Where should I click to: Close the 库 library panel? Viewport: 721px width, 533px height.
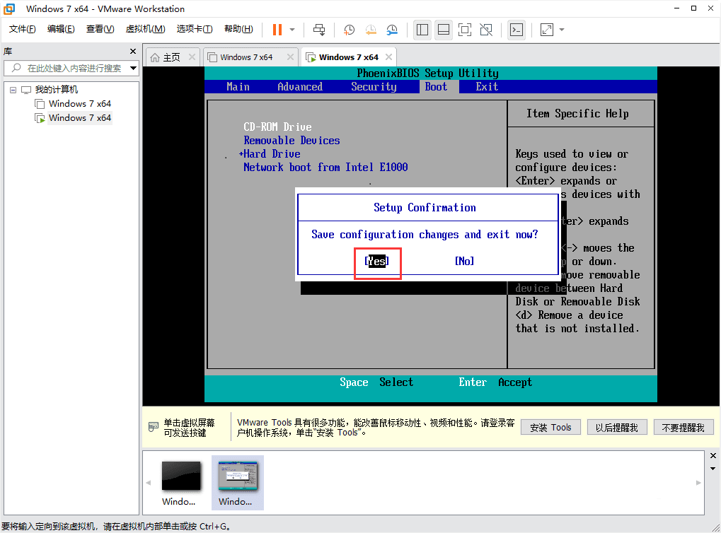click(x=133, y=52)
